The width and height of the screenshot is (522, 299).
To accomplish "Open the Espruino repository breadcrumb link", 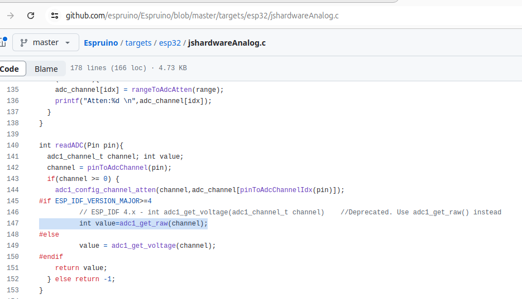I will tap(101, 43).
